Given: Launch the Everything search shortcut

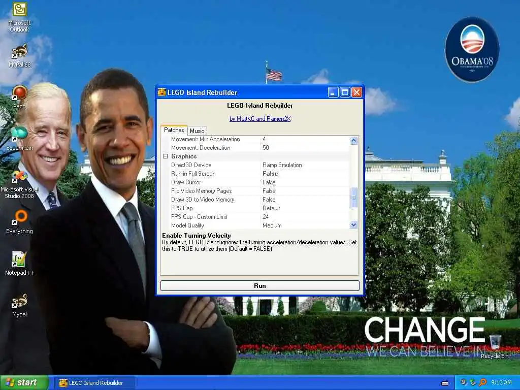Looking at the screenshot, I should pos(20,221).
